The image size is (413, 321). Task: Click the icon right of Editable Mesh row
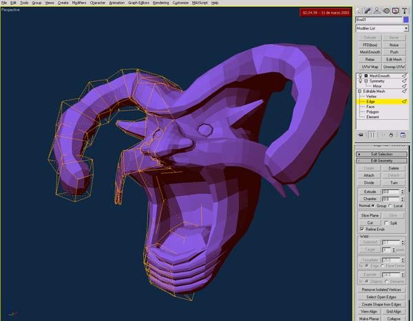[x=404, y=91]
